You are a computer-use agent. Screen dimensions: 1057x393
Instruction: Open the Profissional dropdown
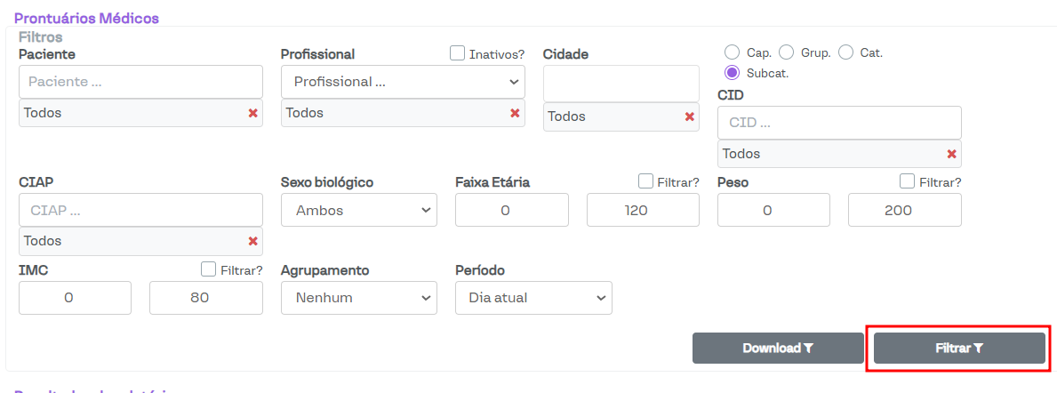click(403, 82)
